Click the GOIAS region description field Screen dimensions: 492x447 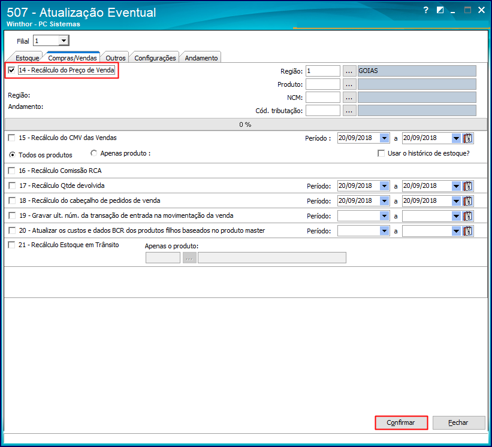coord(417,71)
